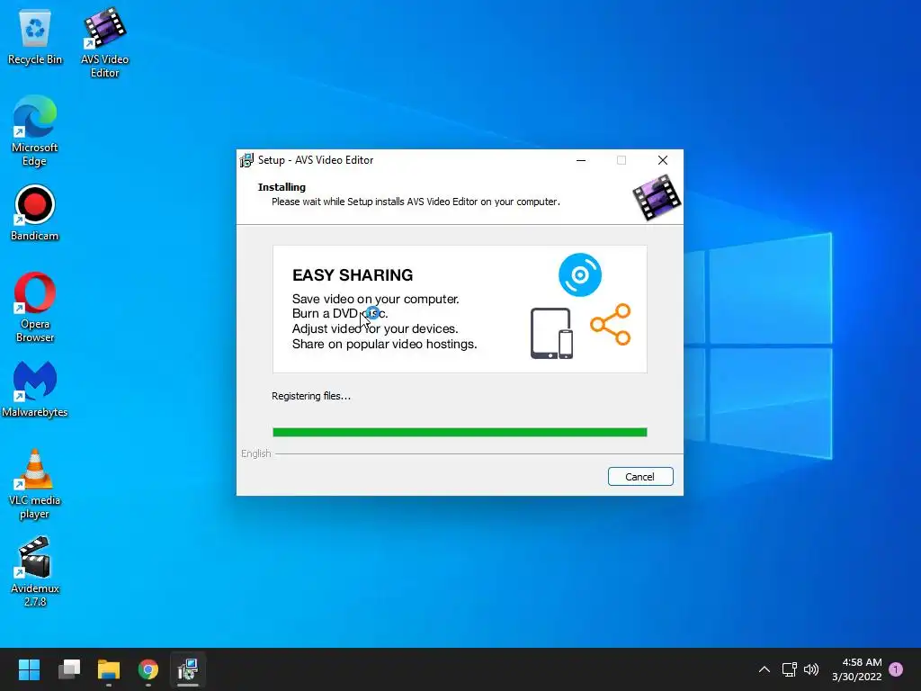Open Google Chrome from the taskbar

[x=148, y=669]
